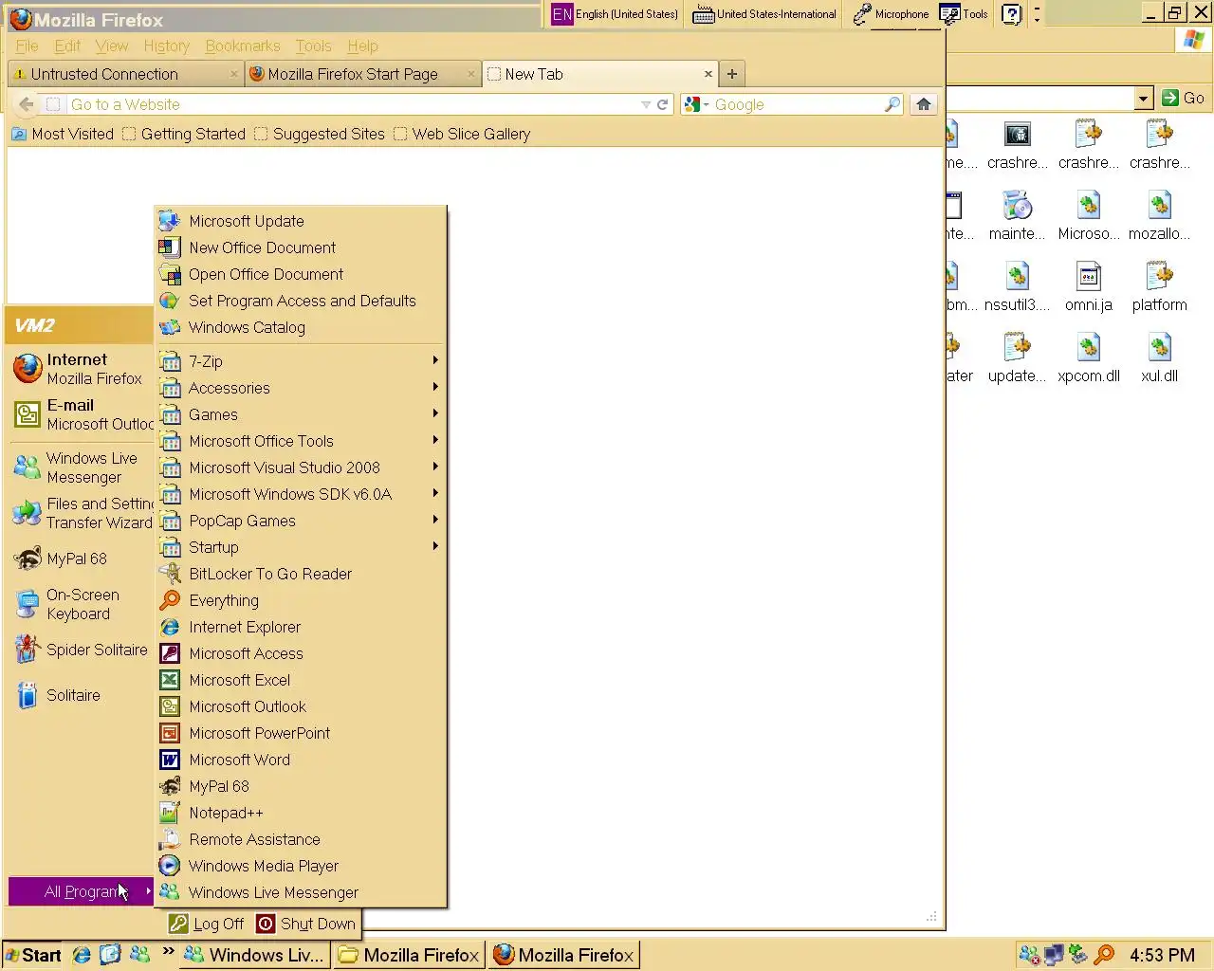Open Microsoft Update from the programs list
Image resolution: width=1214 pixels, height=971 pixels.
pos(300,221)
